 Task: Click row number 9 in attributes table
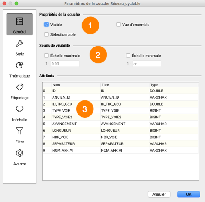(44, 150)
